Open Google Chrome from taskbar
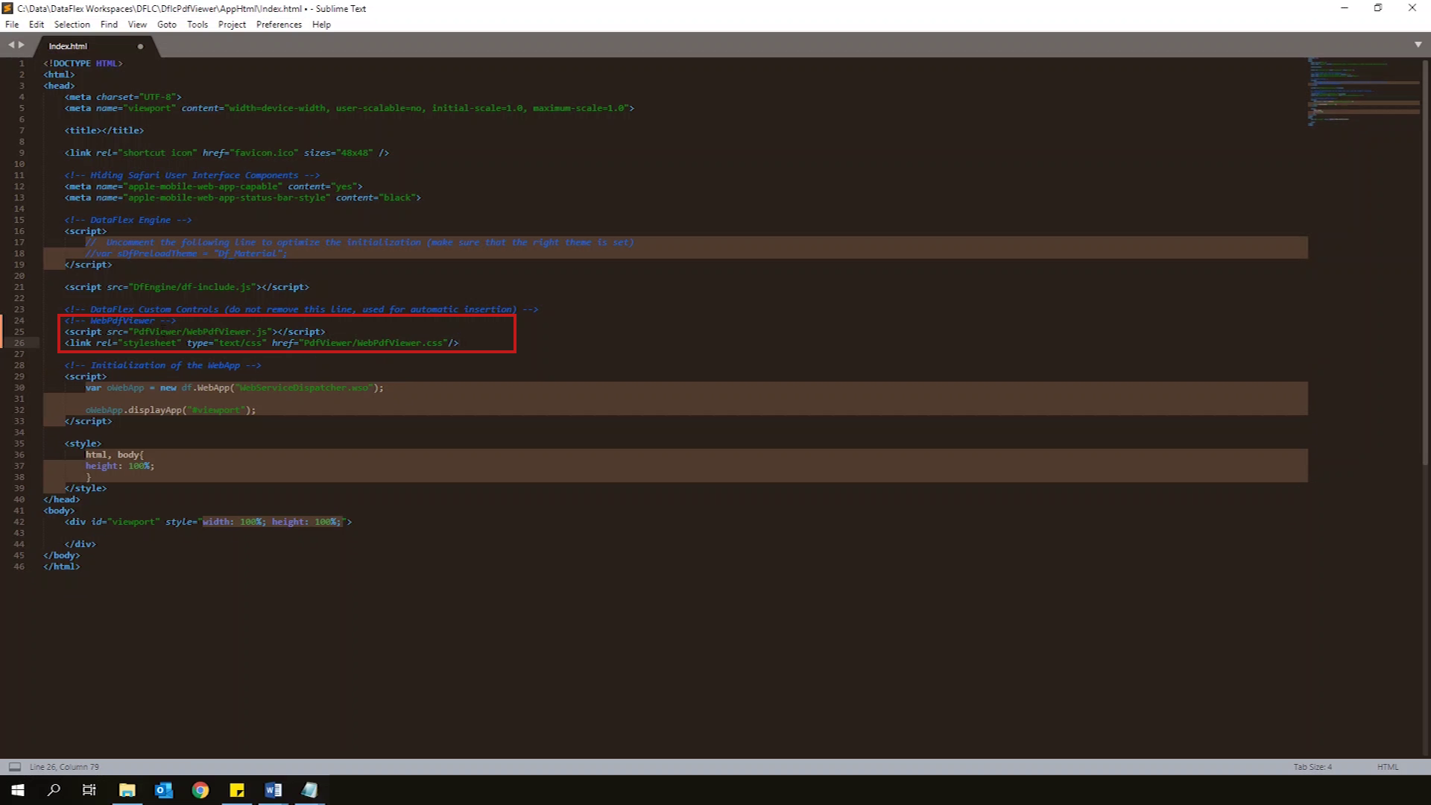 [x=200, y=790]
